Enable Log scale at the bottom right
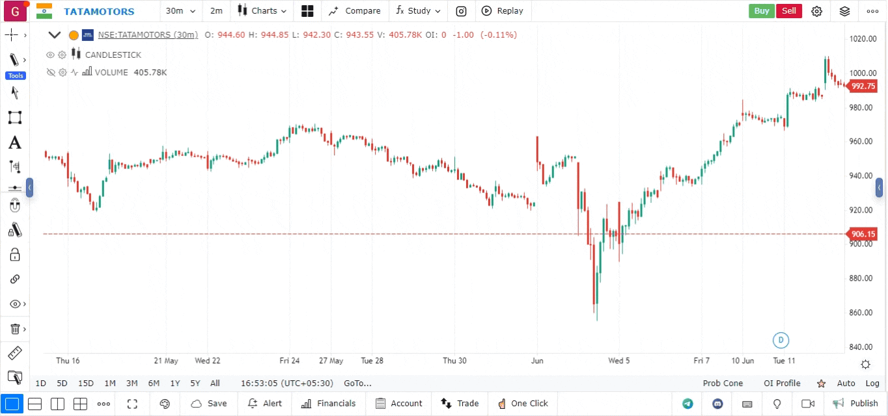The width and height of the screenshot is (888, 416). click(x=873, y=383)
